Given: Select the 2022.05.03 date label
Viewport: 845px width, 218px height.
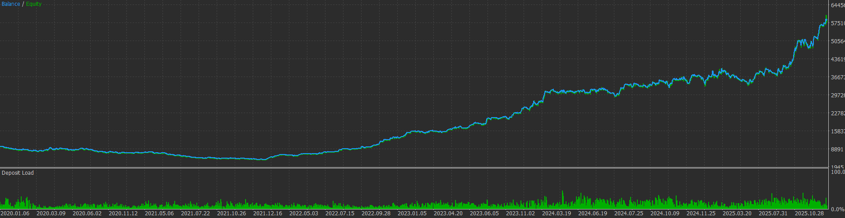Looking at the screenshot, I should [304, 213].
